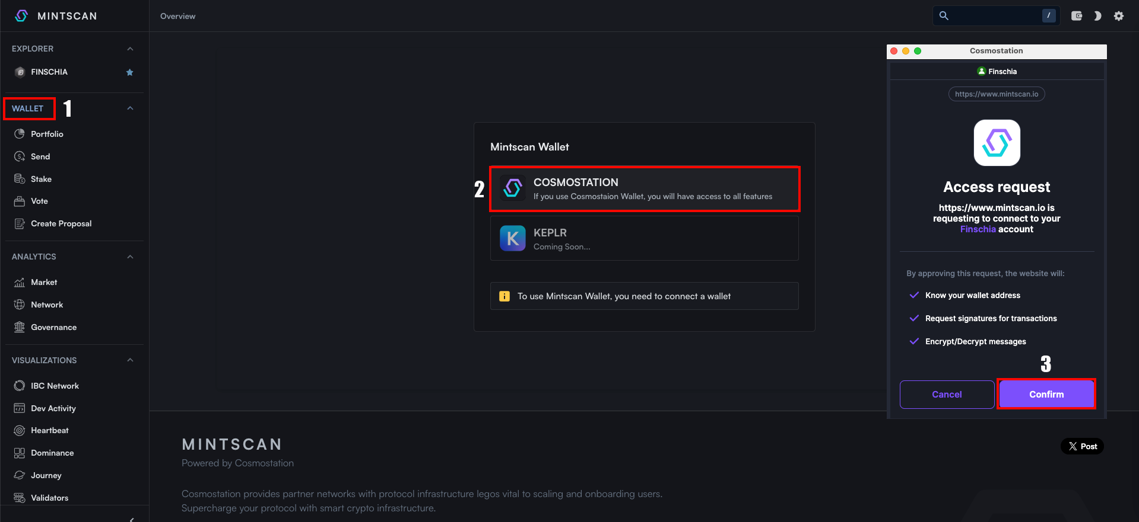Click the MINTSCAN brand title

[67, 16]
